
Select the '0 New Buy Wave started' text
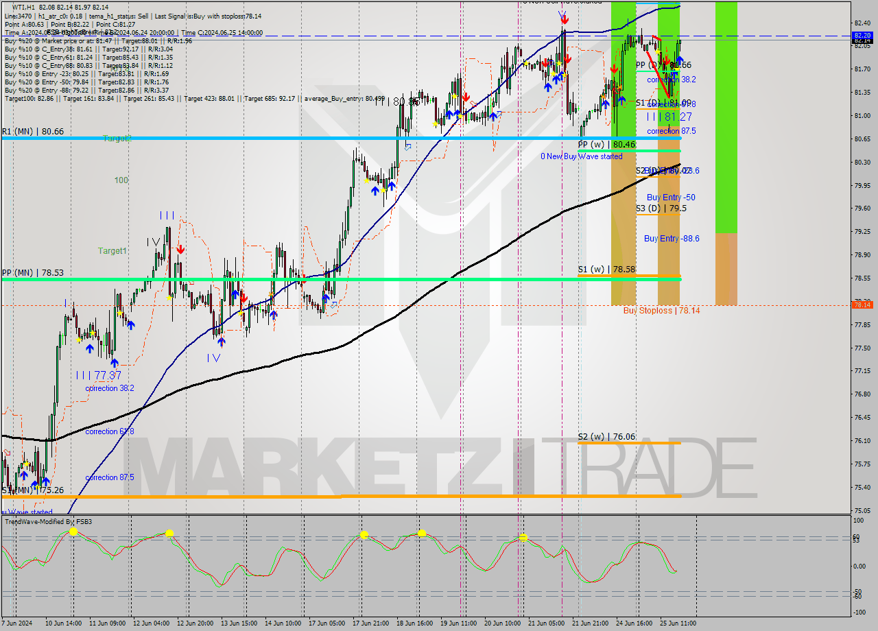pyautogui.click(x=582, y=156)
